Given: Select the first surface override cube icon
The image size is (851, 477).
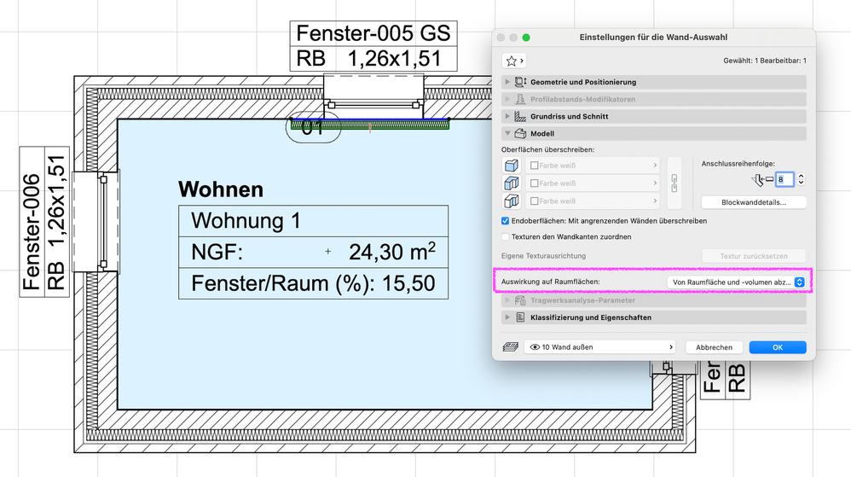Looking at the screenshot, I should point(512,166).
